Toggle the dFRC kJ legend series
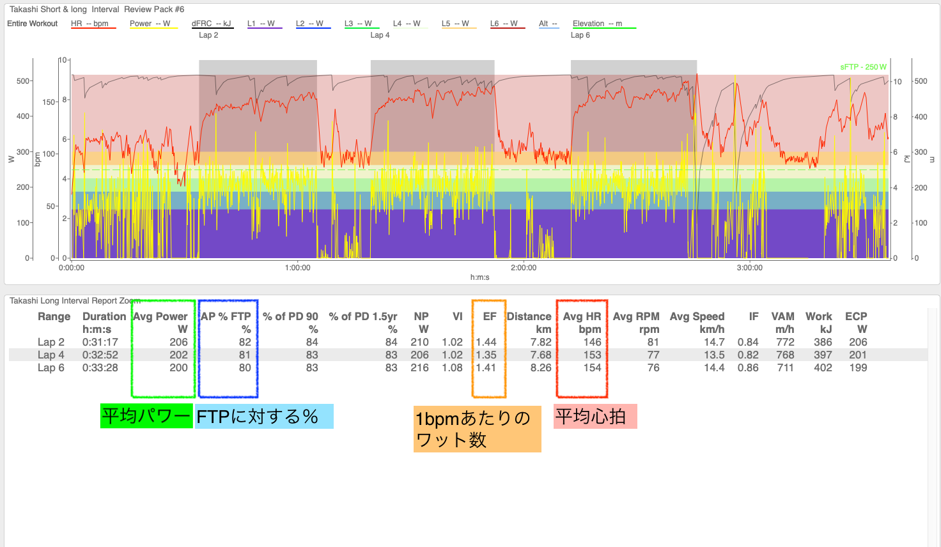This screenshot has height=547, width=941. (x=211, y=24)
